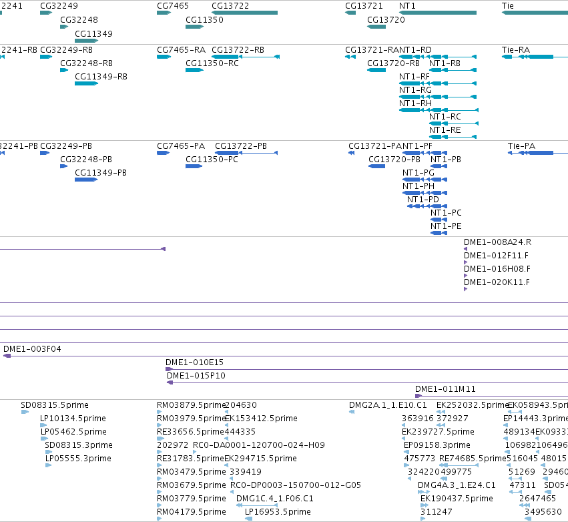Viewport: 568px width, 522px height.
Task: Select the NT1-RF transcript label
Action: tap(414, 77)
